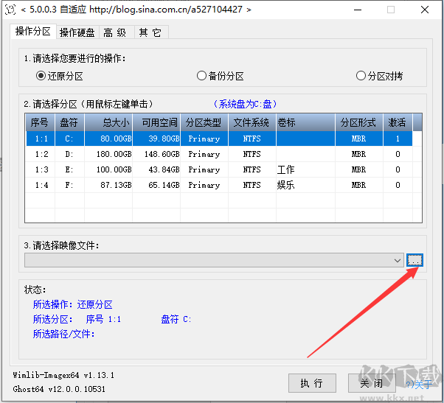Click the 娱乐 volume label cell
Image resolution: width=444 pixels, height=403 pixels.
tap(305, 185)
